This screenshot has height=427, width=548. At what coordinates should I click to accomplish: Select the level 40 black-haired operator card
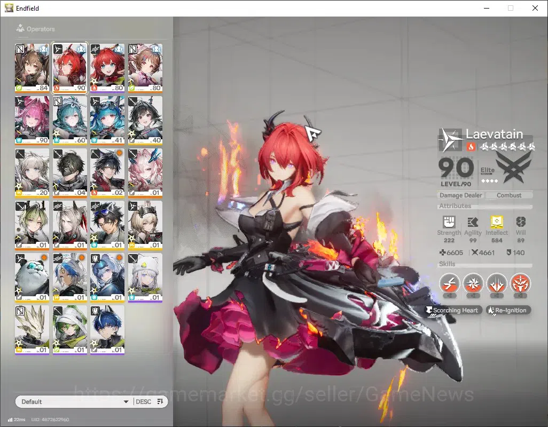click(x=145, y=120)
